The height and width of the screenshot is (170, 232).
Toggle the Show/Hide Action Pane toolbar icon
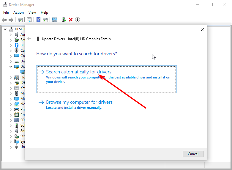point(45,20)
